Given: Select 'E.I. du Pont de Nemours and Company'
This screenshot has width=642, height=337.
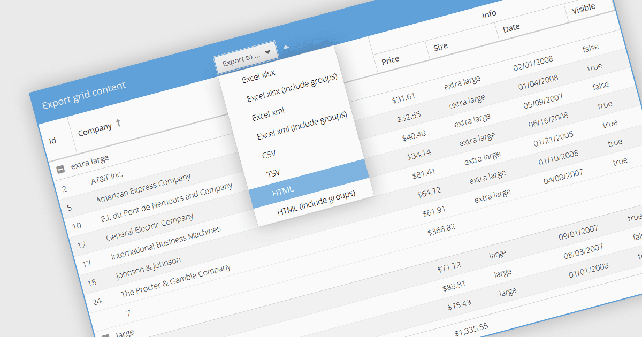Looking at the screenshot, I should 166,203.
